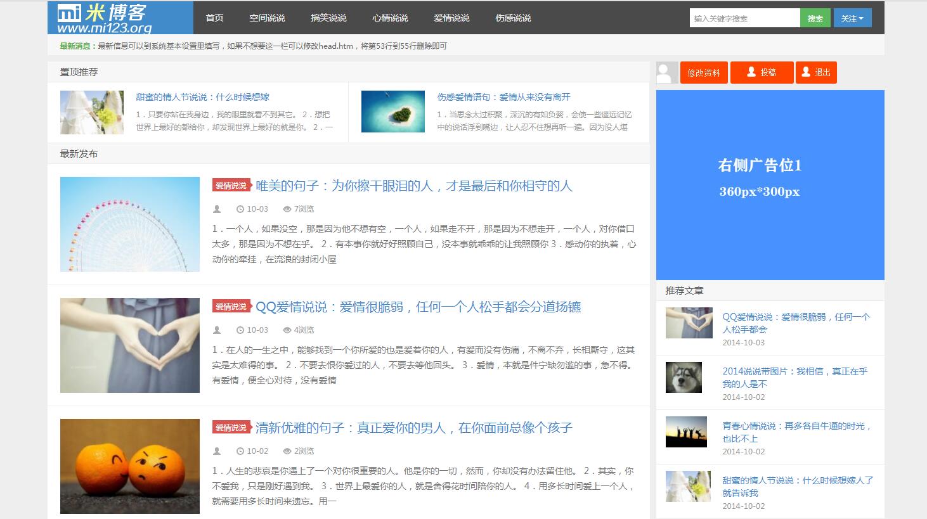Viewport: 927px width, 519px height.
Task: Click the user avatar icon in sidebar
Action: (666, 73)
